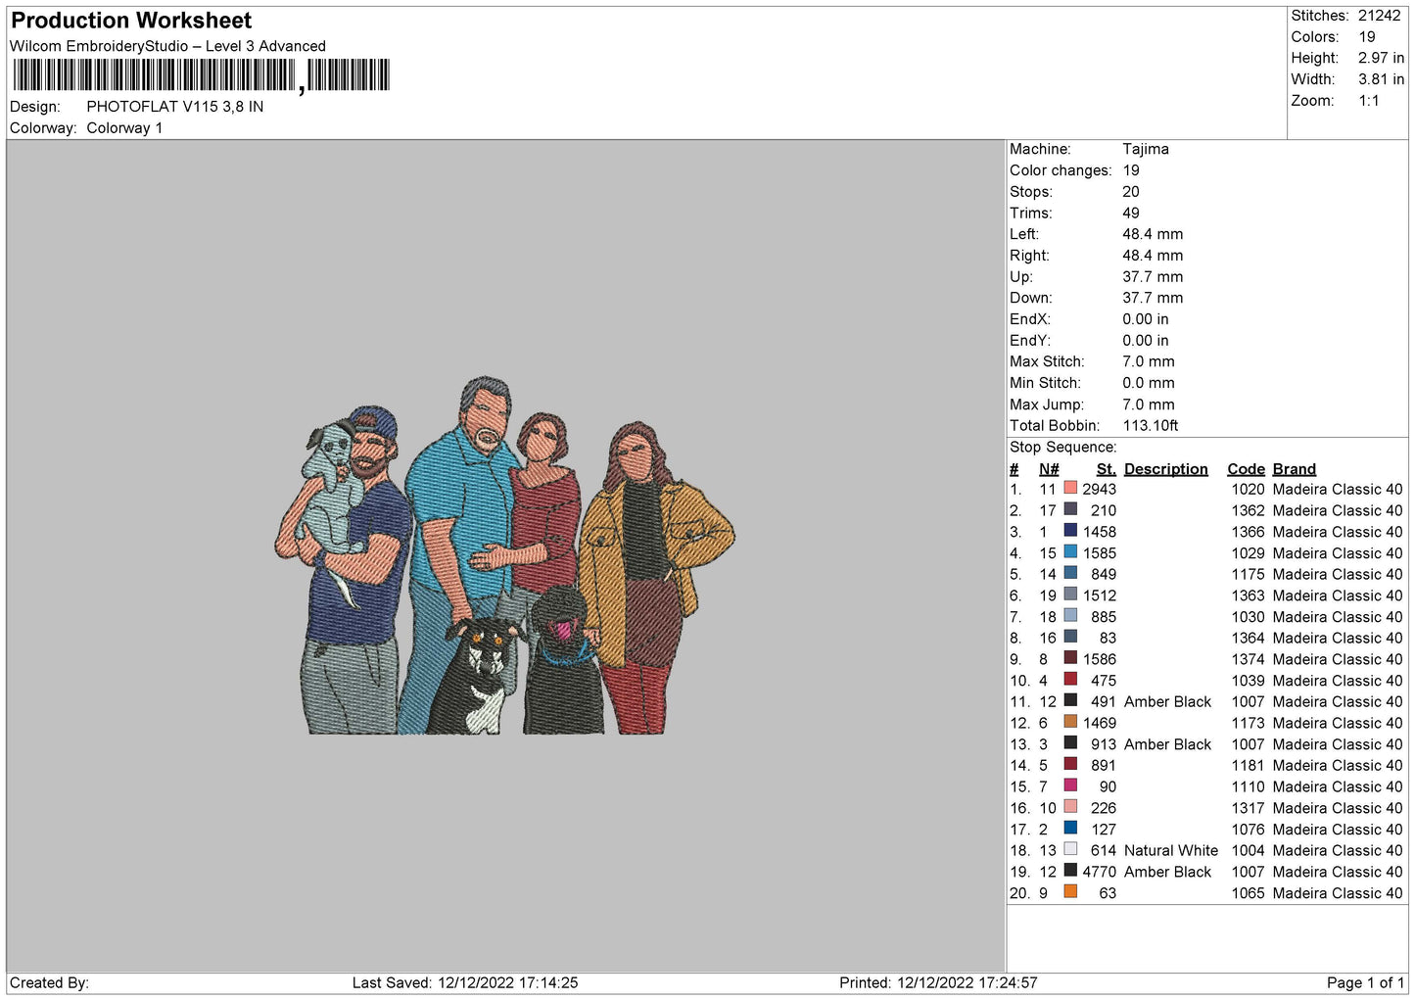Click the Colorway 1 value
The height and width of the screenshot is (1000, 1415).
[x=124, y=128]
